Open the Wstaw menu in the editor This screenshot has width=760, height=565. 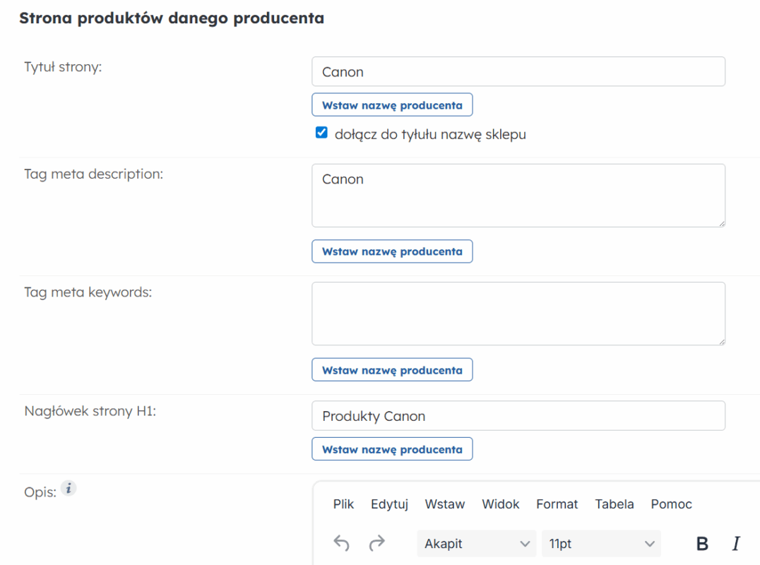[x=444, y=504]
